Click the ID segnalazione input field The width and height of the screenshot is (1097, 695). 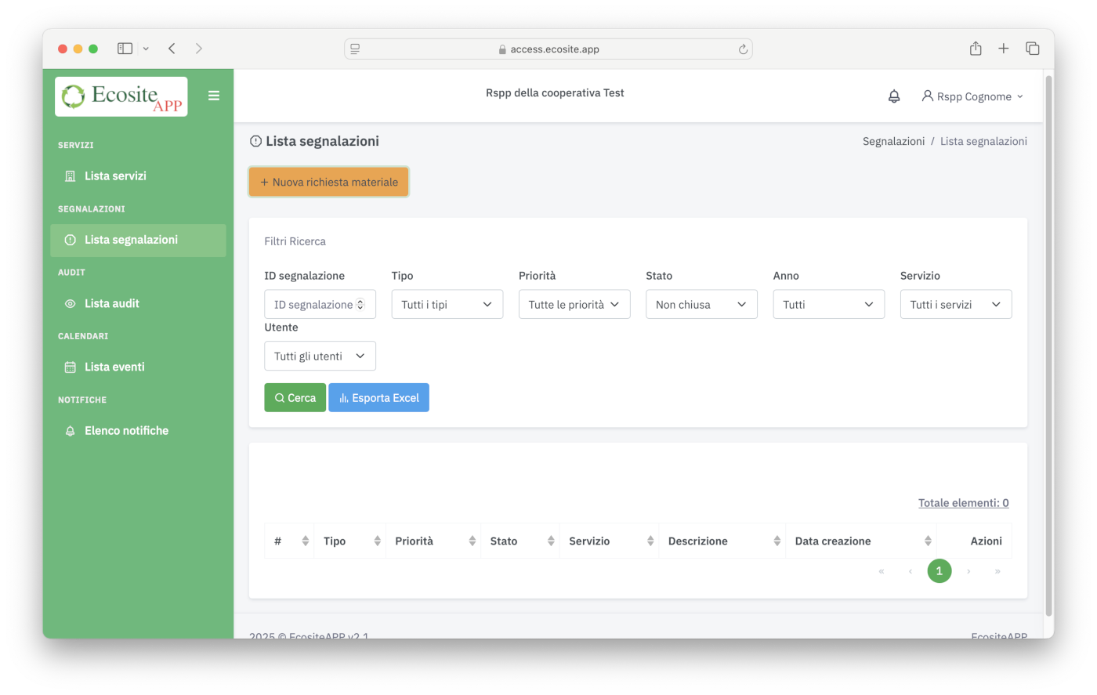pyautogui.click(x=320, y=305)
